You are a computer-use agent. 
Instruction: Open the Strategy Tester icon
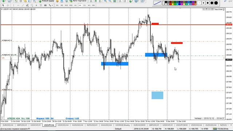34,1
